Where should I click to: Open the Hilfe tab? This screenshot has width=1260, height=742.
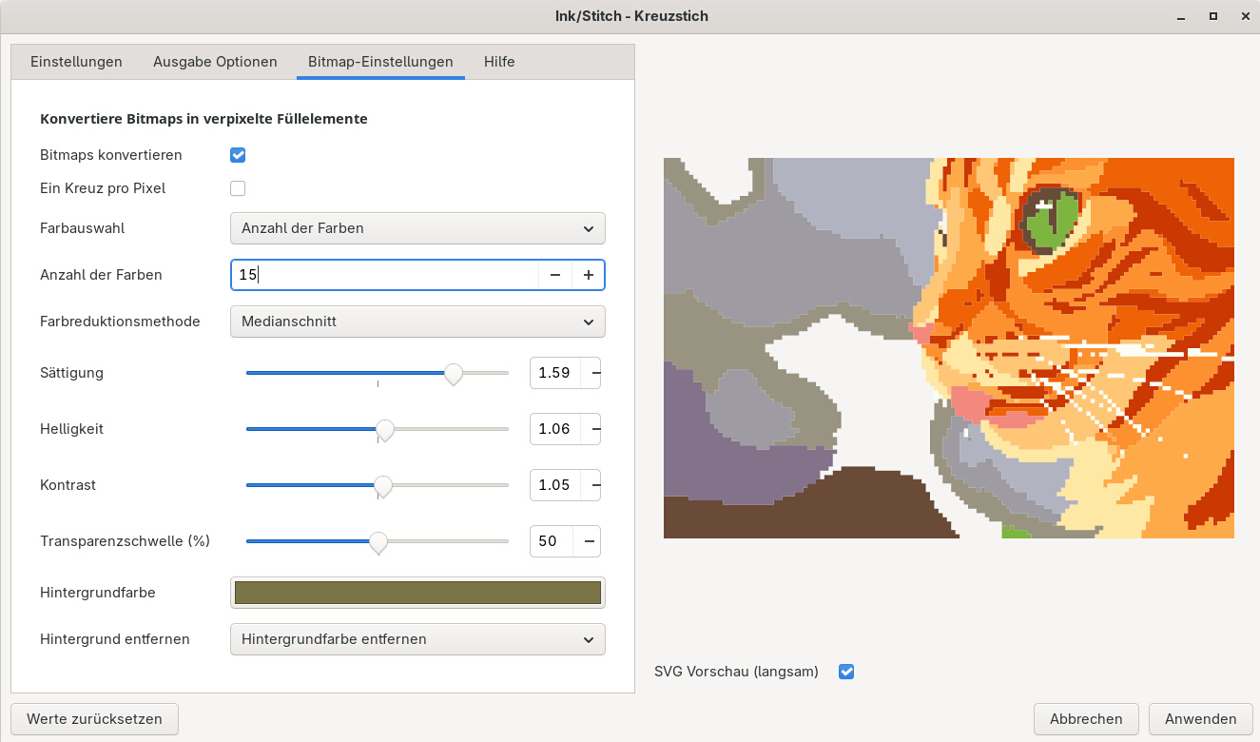(499, 62)
